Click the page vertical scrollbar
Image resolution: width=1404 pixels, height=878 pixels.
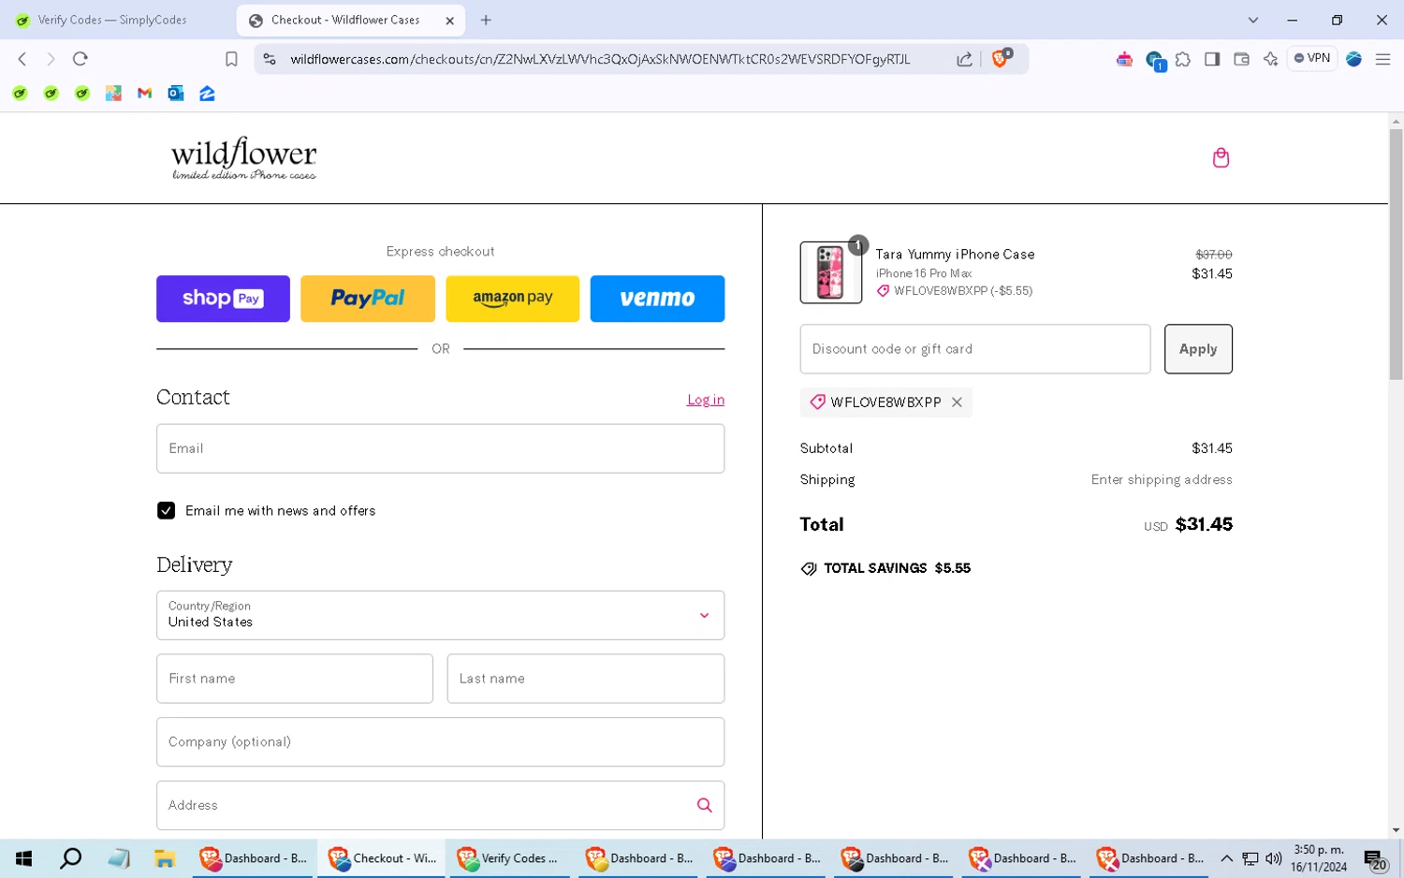1396,253
